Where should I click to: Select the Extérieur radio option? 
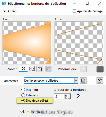[x=23, y=95]
